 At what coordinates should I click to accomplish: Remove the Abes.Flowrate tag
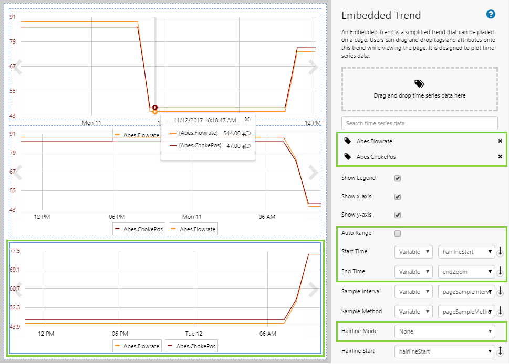coord(500,141)
